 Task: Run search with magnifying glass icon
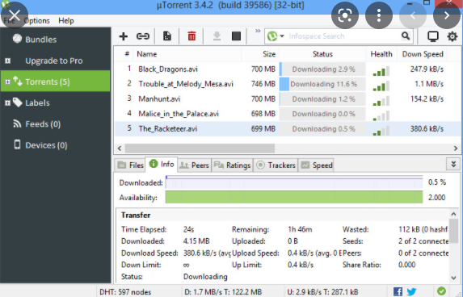pos(406,36)
